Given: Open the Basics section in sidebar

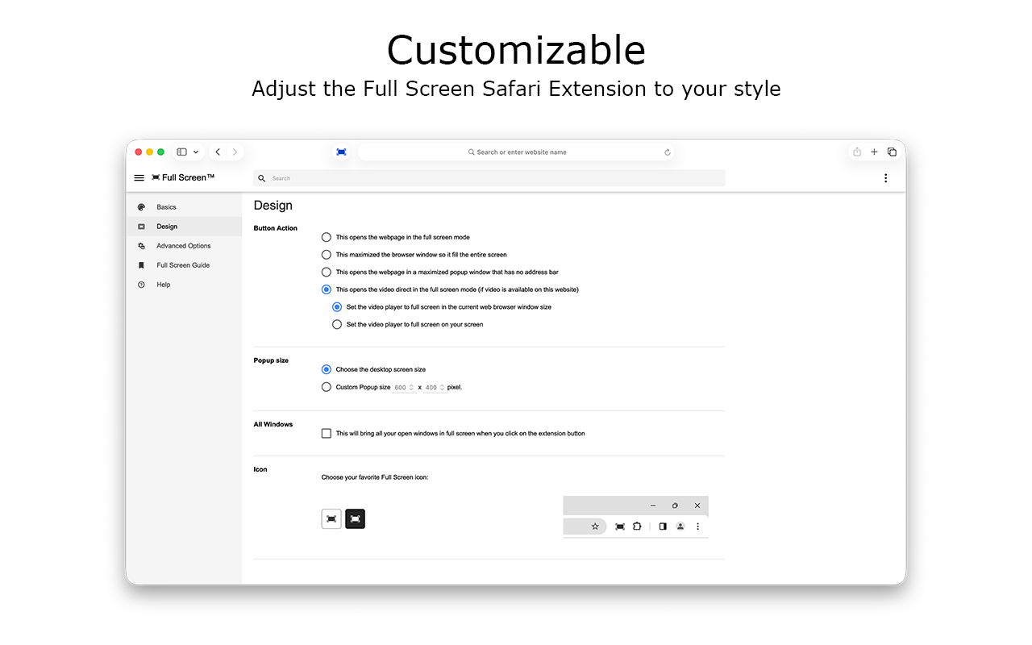Looking at the screenshot, I should click(185, 207).
